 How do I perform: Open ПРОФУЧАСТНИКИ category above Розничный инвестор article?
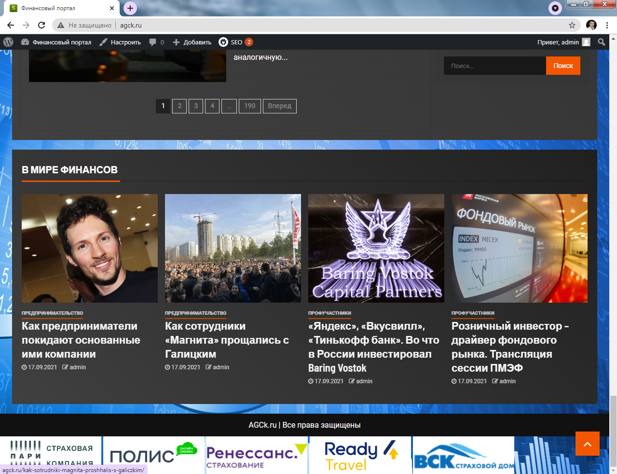pyautogui.click(x=473, y=313)
